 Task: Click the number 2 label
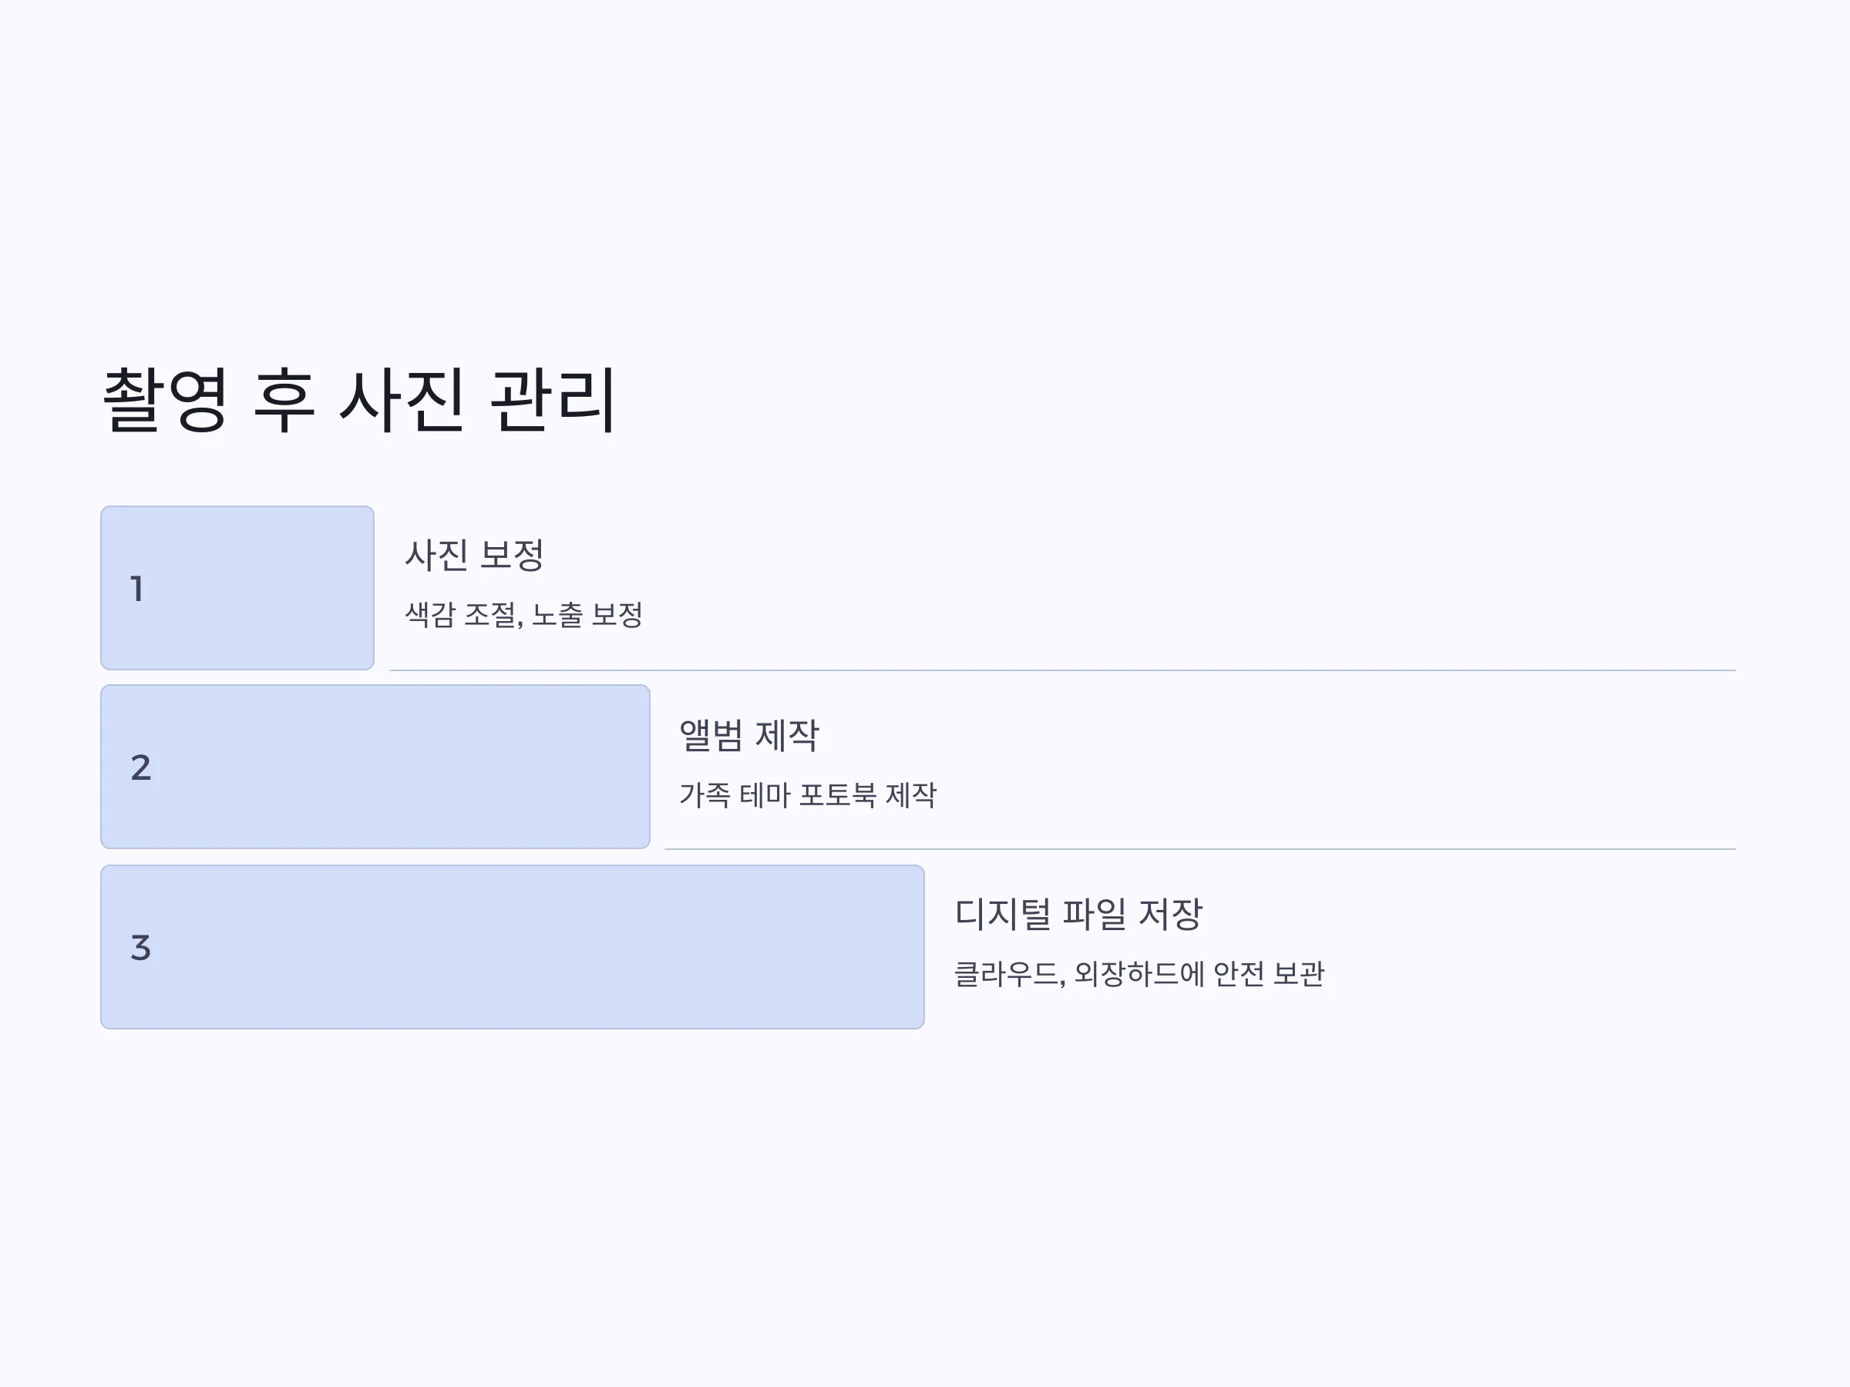pos(140,767)
